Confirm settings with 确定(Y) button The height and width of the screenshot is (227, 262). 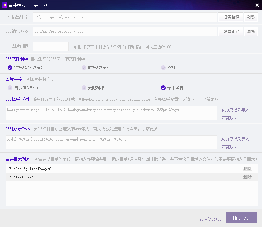tap(241, 218)
